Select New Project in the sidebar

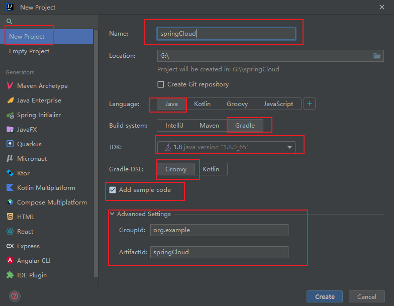point(46,36)
